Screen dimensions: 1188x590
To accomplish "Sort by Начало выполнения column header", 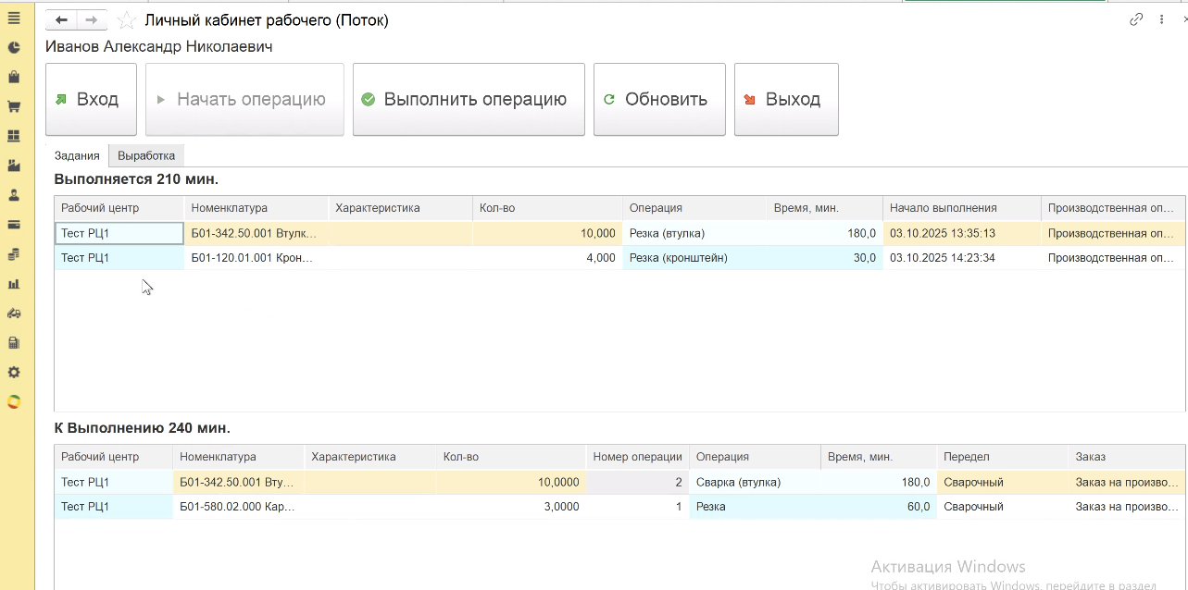I will coord(943,208).
